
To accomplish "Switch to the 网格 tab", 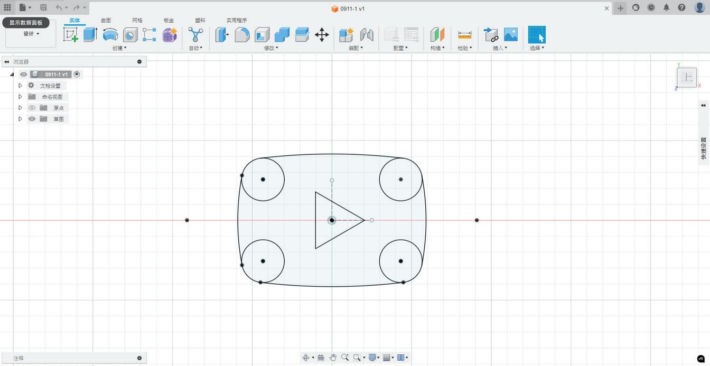I will click(x=137, y=21).
